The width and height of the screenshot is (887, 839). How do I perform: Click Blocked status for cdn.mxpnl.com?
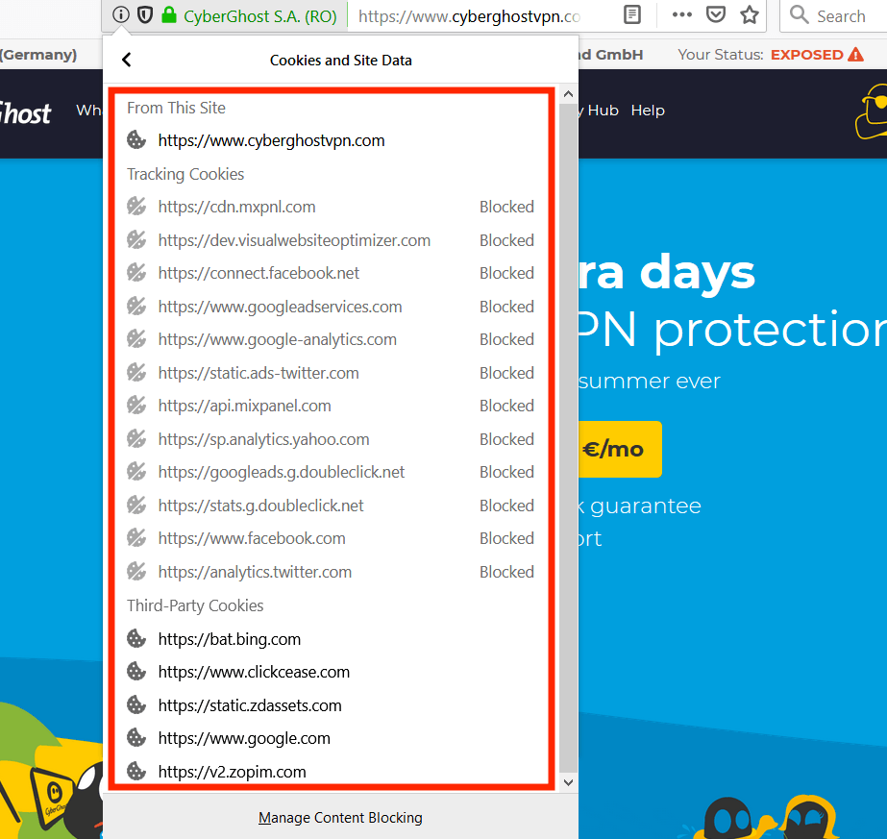[506, 207]
